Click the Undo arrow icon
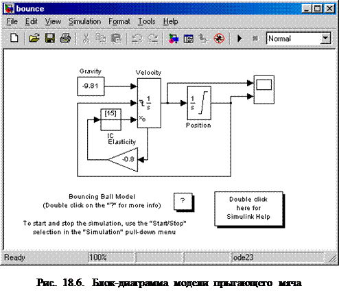Viewport: 339px width, 295px height. coord(137,38)
